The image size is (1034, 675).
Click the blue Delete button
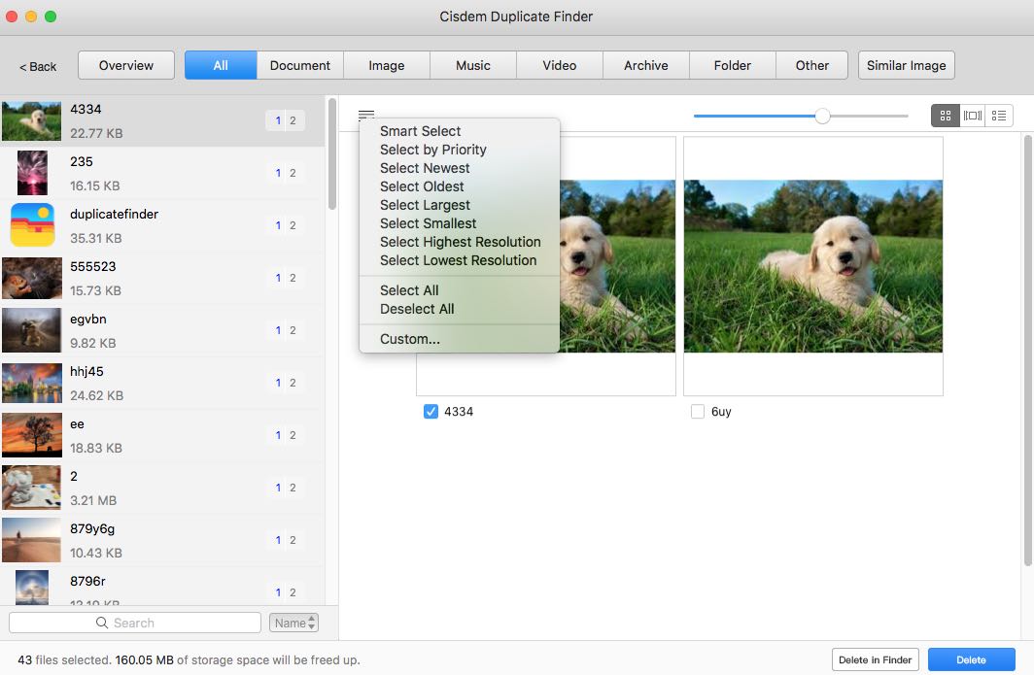click(x=972, y=659)
